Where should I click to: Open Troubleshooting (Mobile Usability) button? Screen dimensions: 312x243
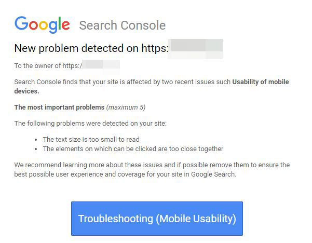pos(157,219)
